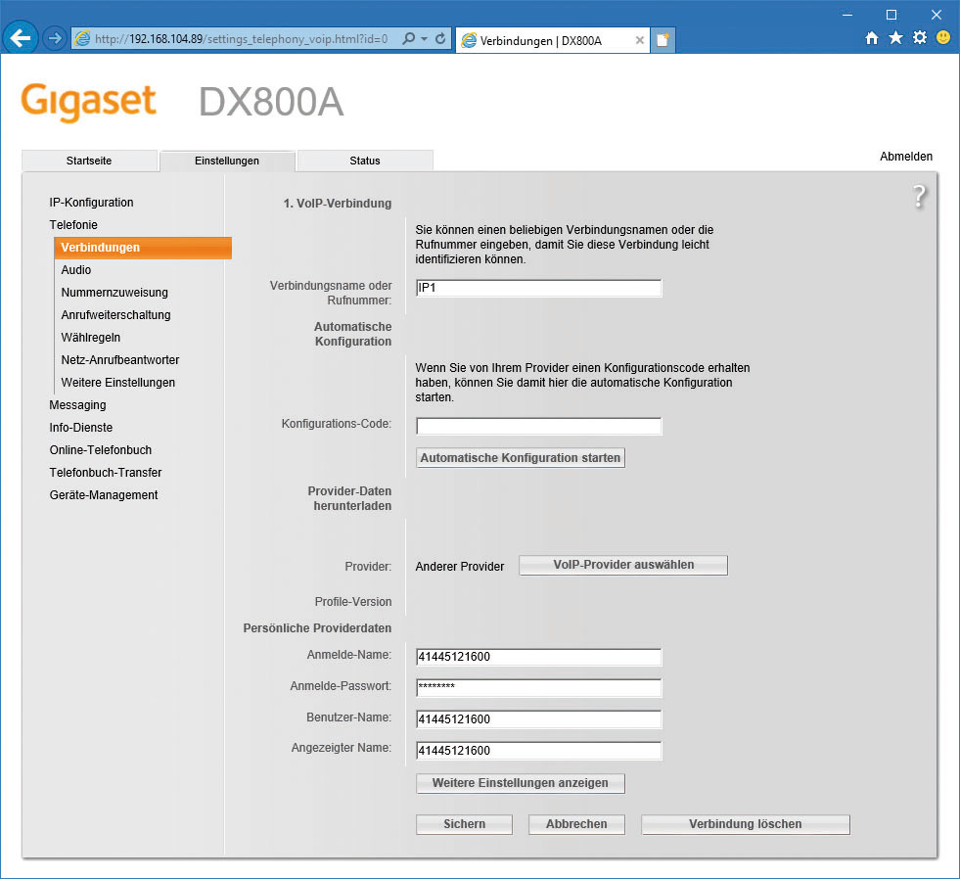Screen dimensions: 960x879
Task: Click Weitere Einstellungen anzeigen button
Action: pyautogui.click(x=521, y=783)
